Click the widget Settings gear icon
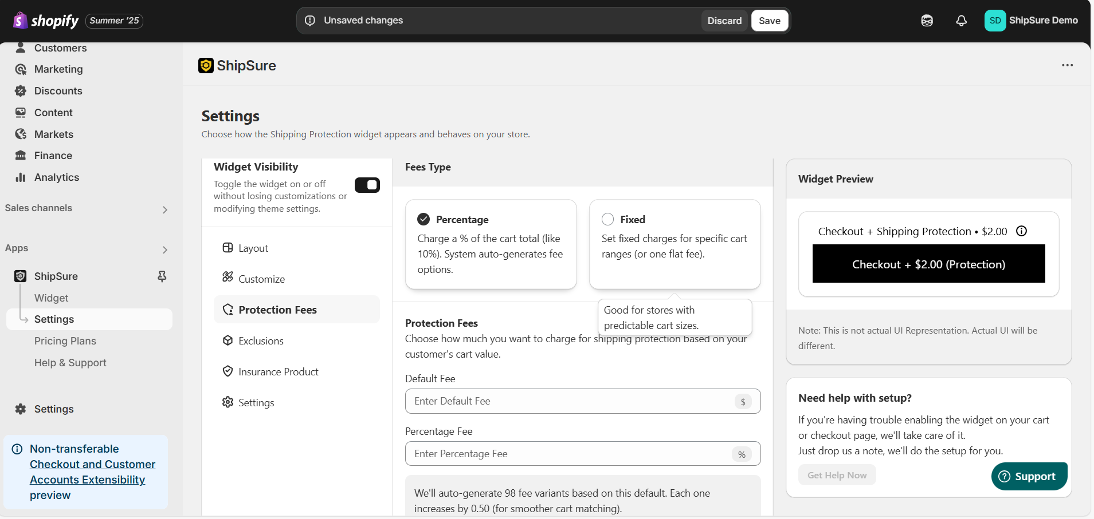 pos(228,402)
